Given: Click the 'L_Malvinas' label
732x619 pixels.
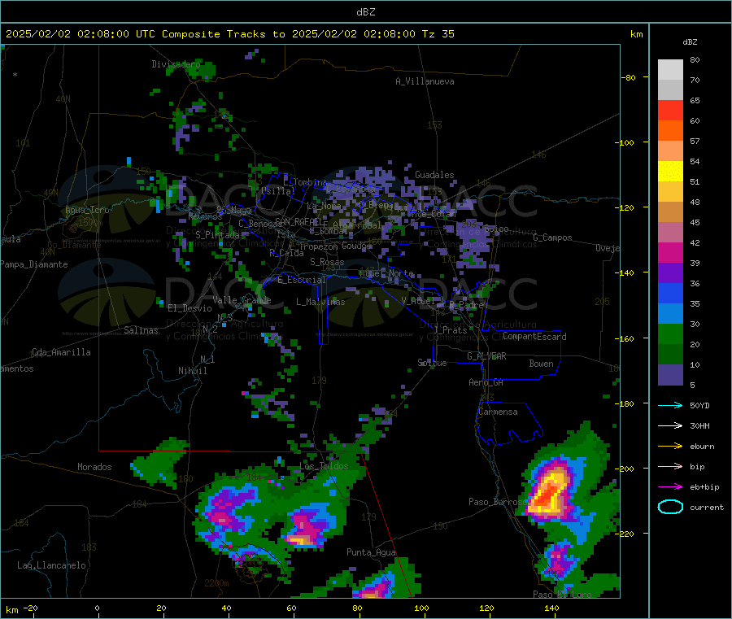Looking at the screenshot, I should 320,302.
